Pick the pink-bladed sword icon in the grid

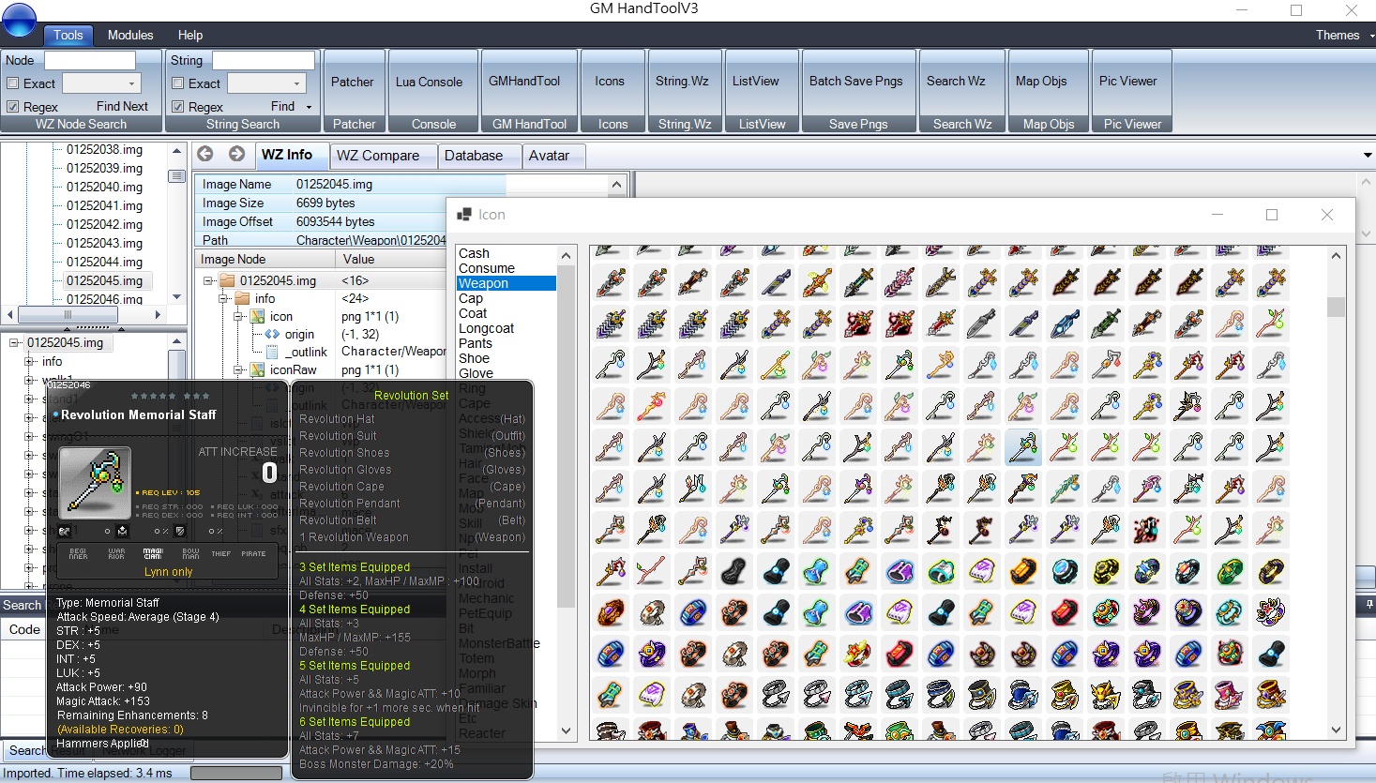899,281
